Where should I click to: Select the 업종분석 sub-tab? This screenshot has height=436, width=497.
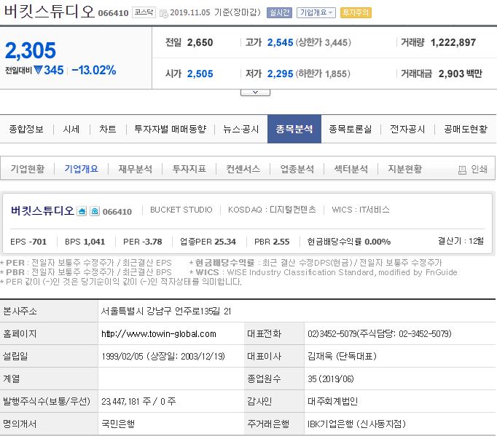297,169
